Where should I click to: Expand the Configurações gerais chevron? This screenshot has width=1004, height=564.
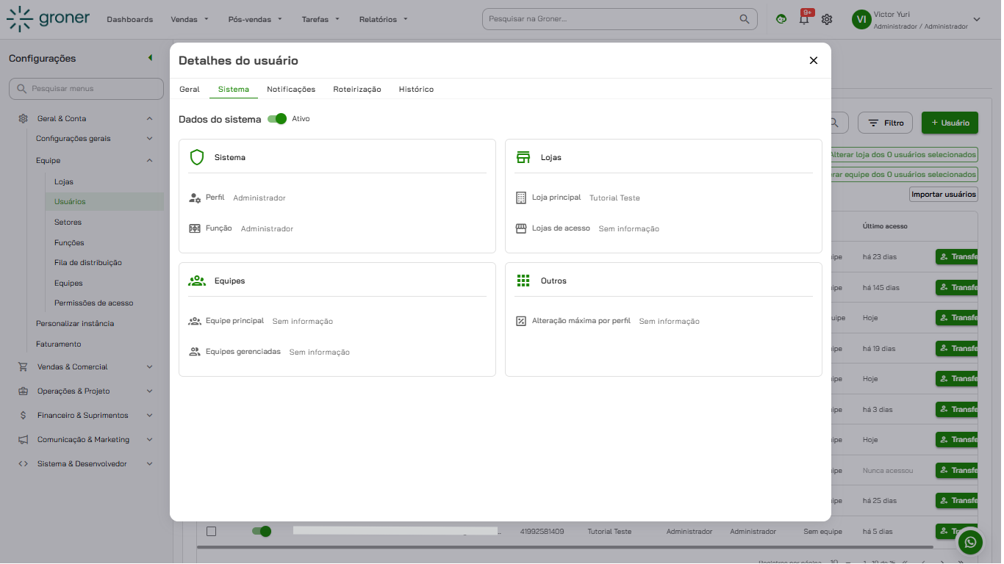coord(149,138)
